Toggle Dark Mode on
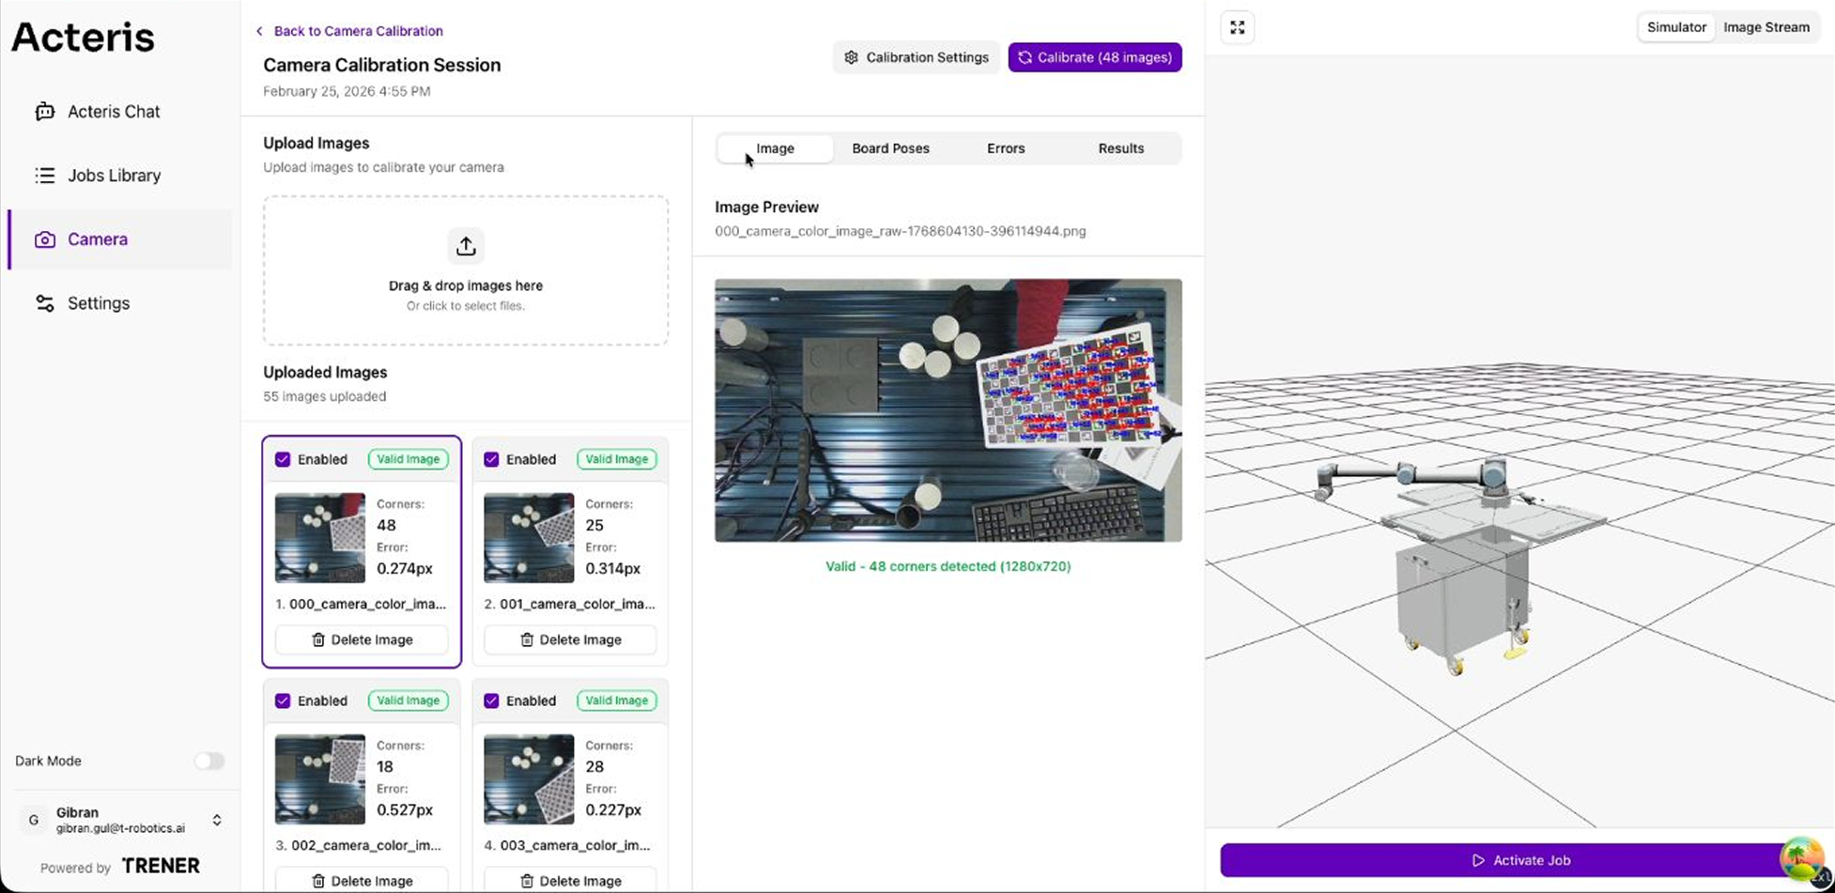The height and width of the screenshot is (893, 1835). 208,761
